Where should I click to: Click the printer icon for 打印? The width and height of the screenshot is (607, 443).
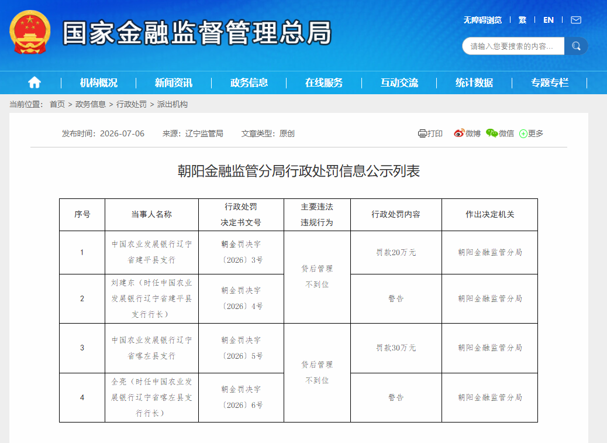[422, 133]
